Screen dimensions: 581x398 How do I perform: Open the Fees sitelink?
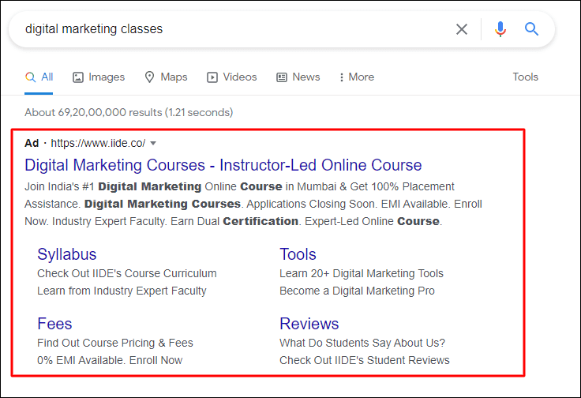(54, 324)
